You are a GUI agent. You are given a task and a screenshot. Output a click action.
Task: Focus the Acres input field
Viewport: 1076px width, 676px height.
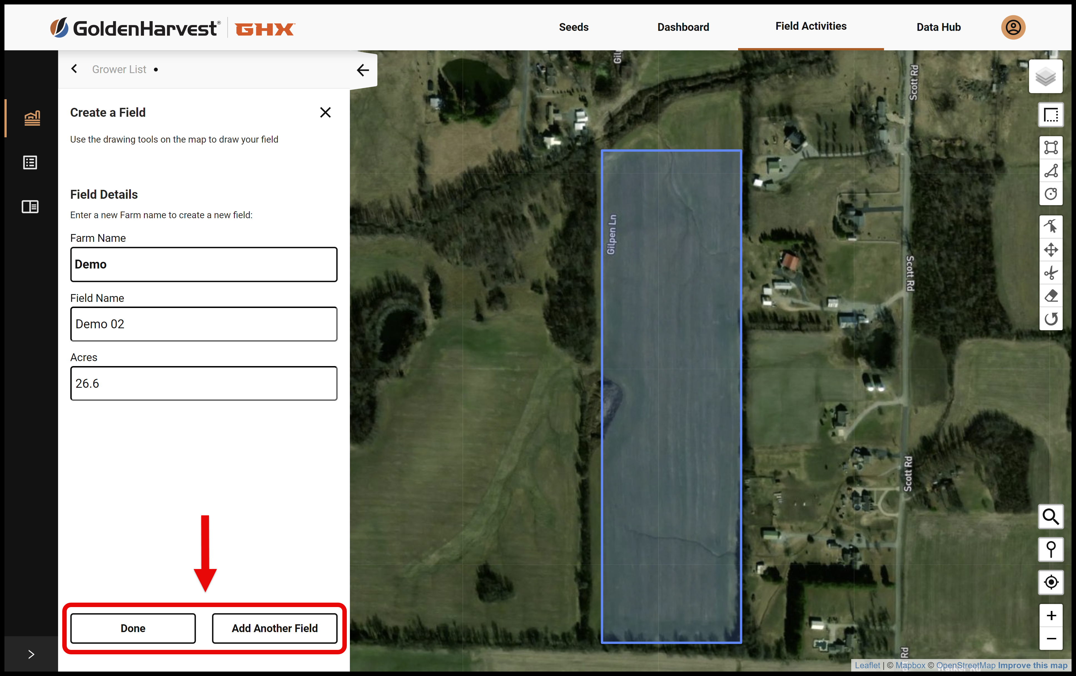click(x=204, y=383)
